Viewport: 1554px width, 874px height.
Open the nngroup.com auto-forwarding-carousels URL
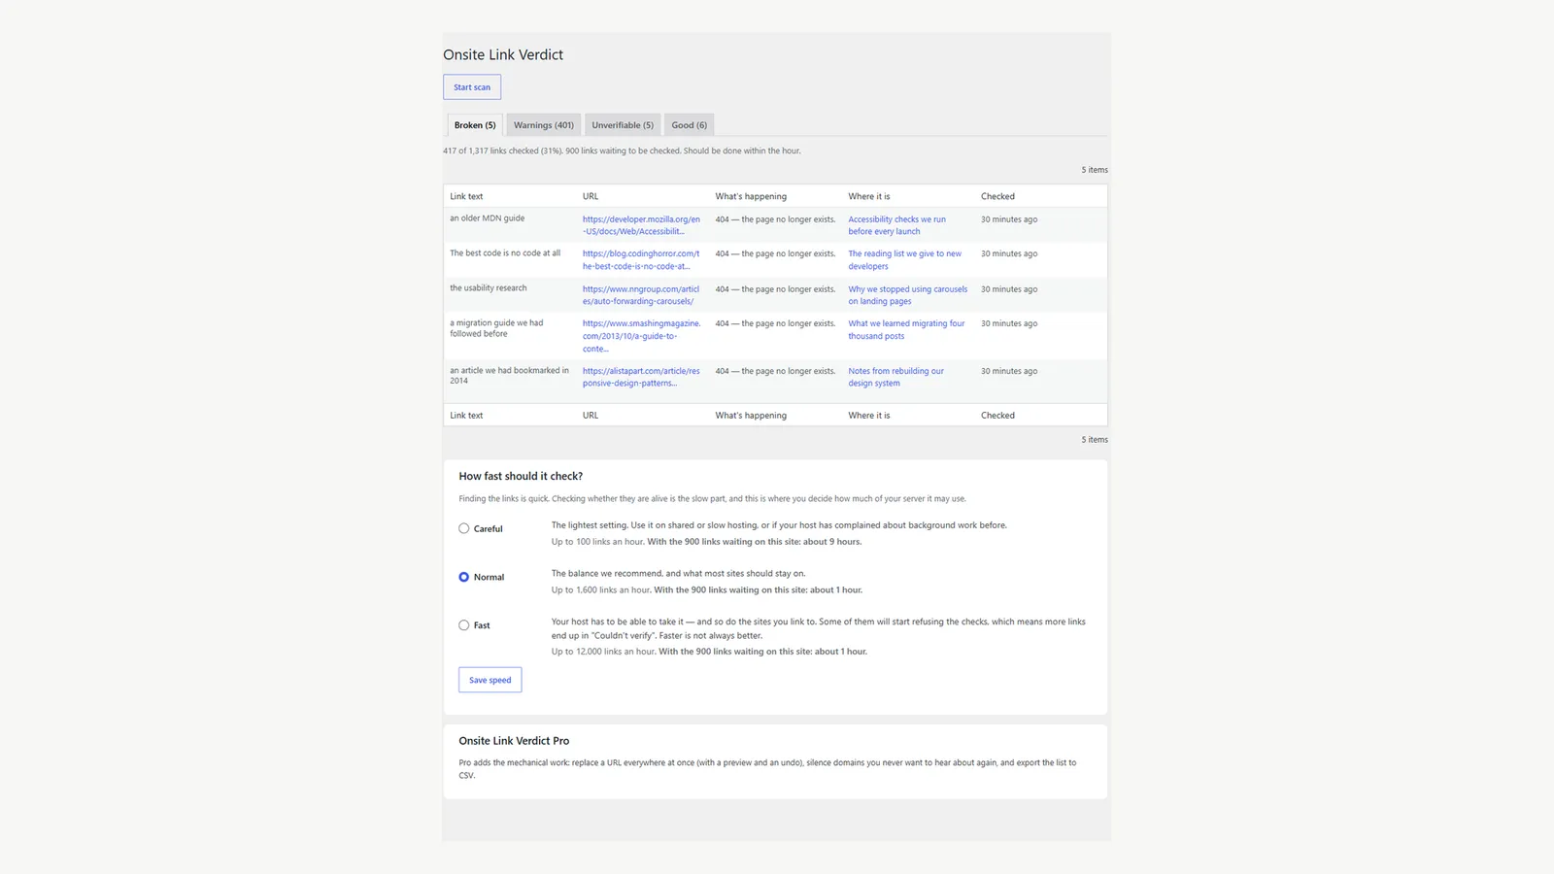[641, 295]
